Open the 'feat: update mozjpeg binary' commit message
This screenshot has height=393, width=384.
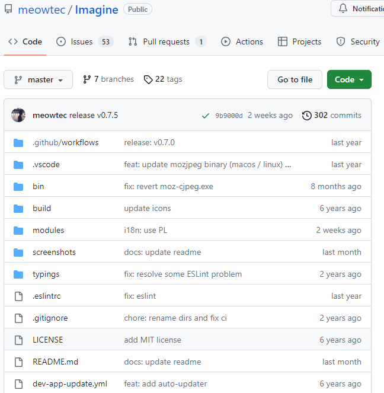[203, 165]
